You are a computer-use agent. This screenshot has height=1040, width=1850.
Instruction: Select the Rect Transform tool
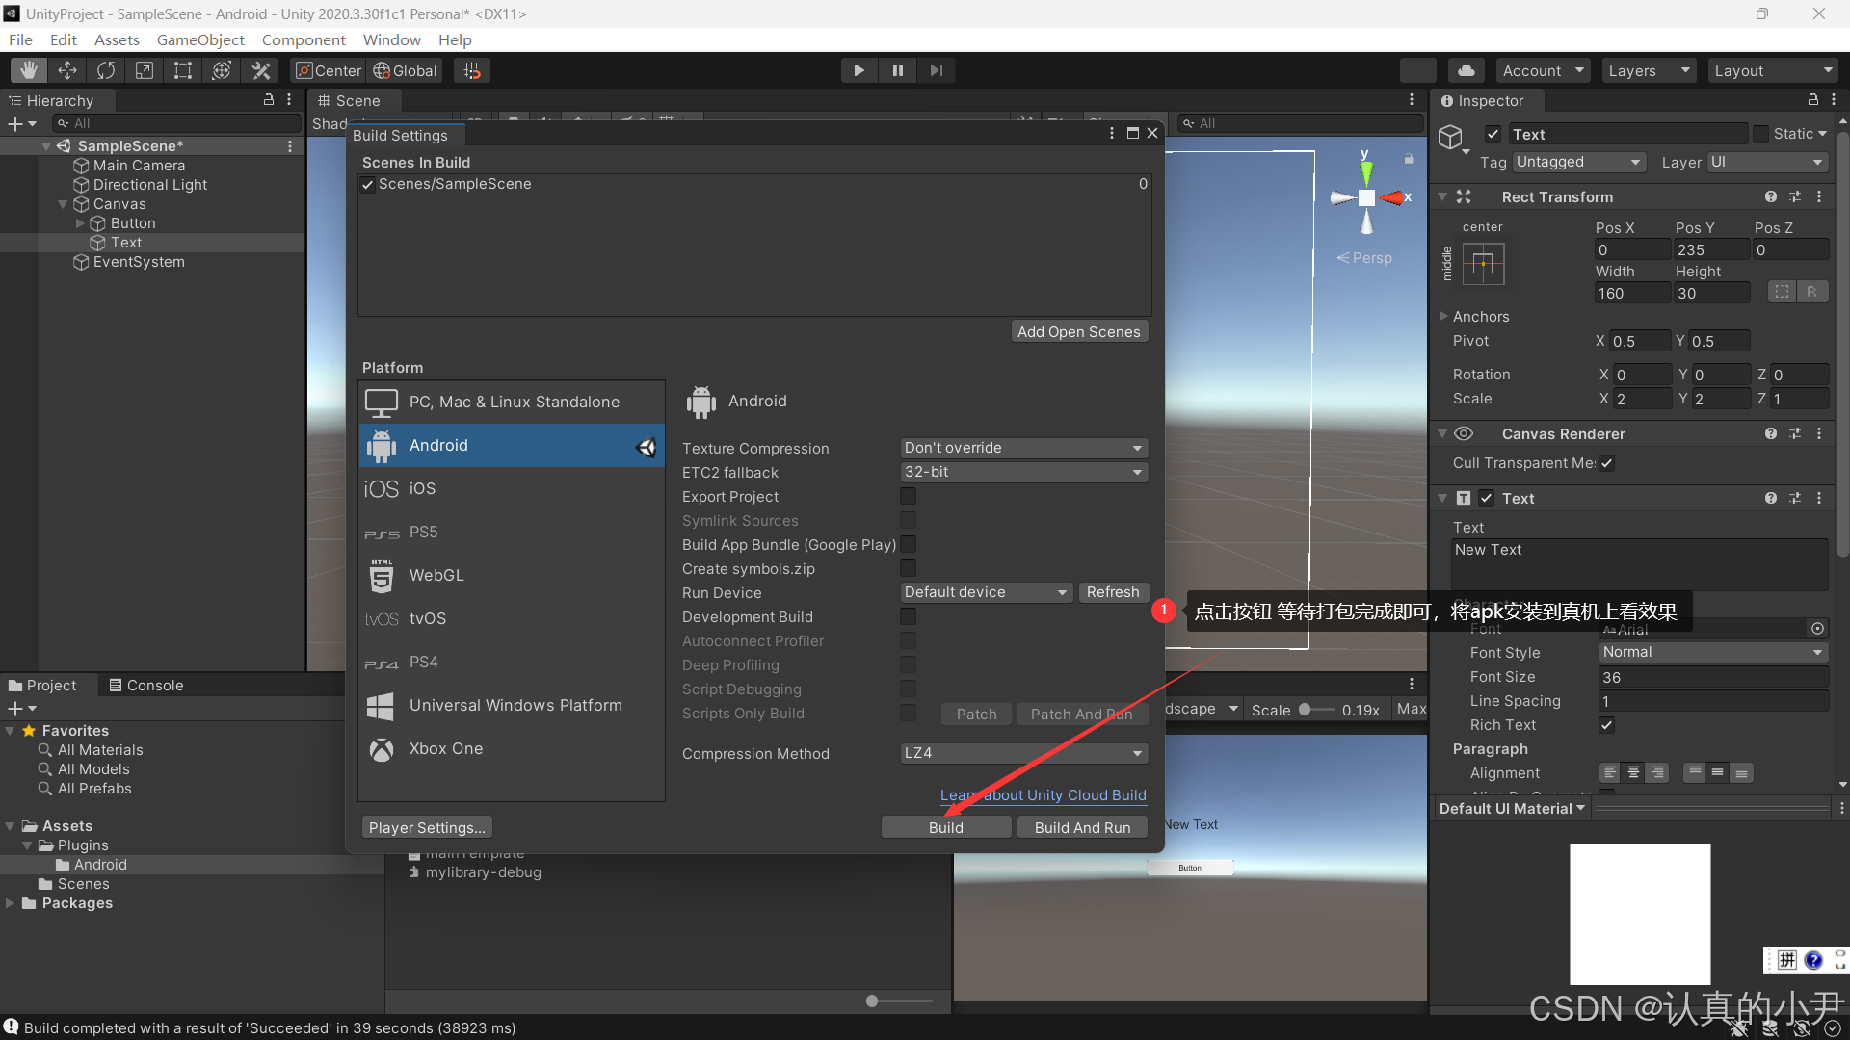[183, 69]
